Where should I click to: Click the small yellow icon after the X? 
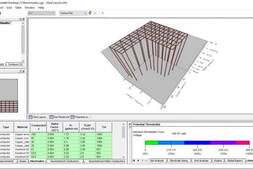pos(102,13)
